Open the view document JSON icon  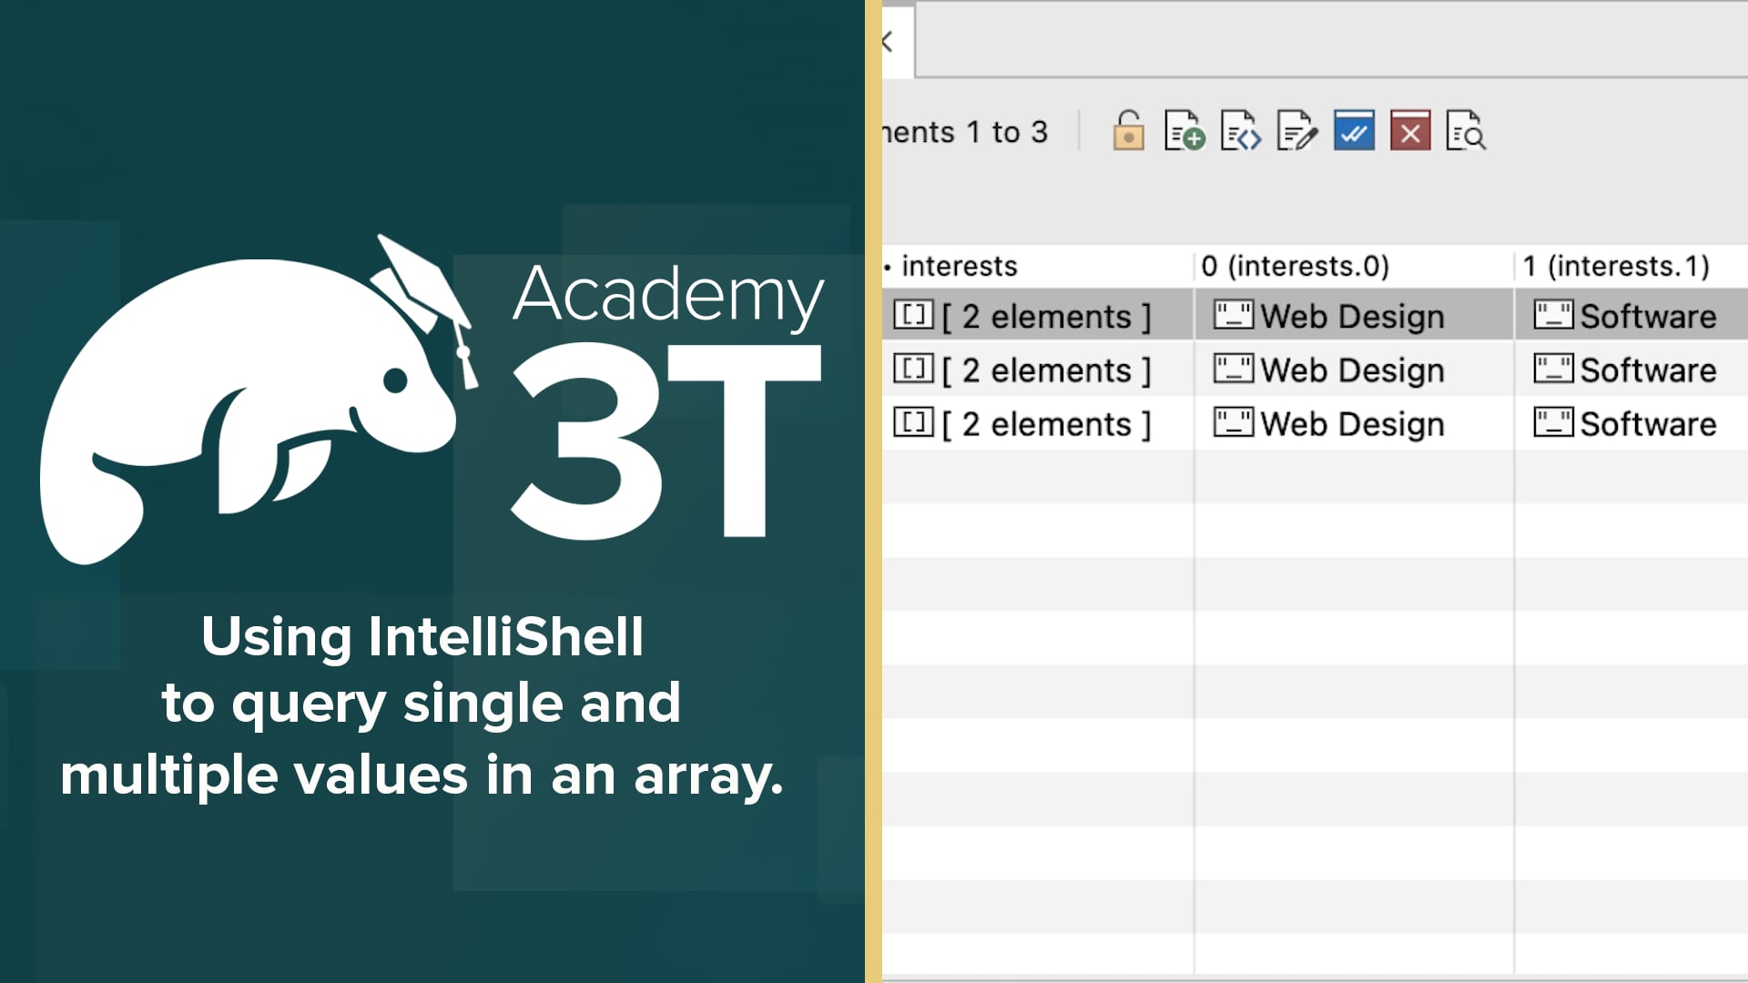coord(1241,131)
